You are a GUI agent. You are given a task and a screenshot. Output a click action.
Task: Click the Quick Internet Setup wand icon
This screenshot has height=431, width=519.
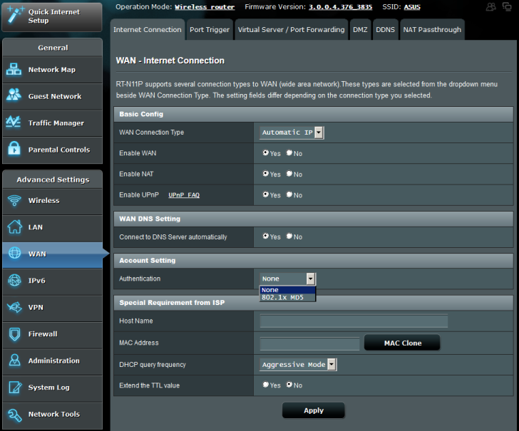click(x=14, y=15)
